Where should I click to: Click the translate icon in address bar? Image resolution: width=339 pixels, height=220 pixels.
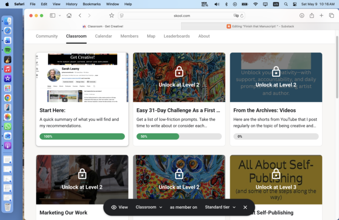[x=236, y=16]
